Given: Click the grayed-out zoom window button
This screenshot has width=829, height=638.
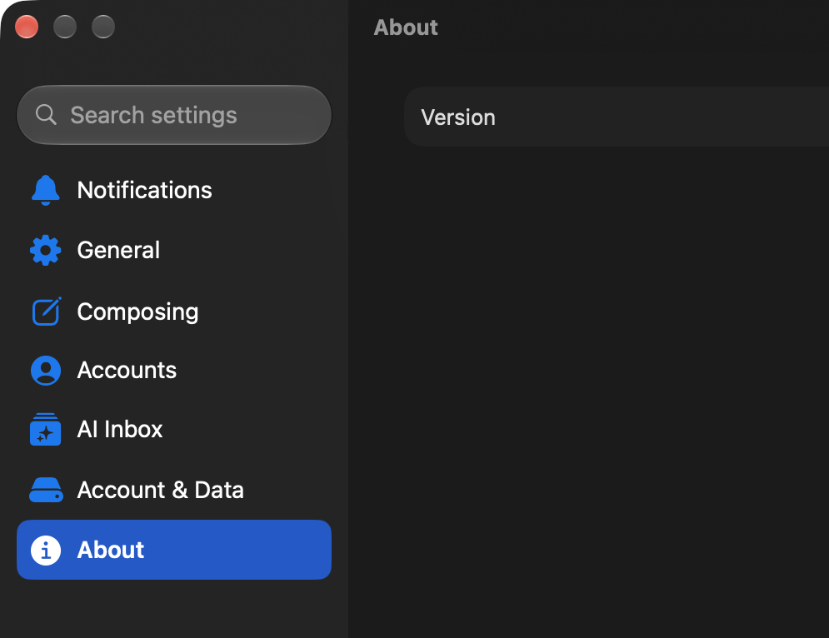Looking at the screenshot, I should coord(103,27).
